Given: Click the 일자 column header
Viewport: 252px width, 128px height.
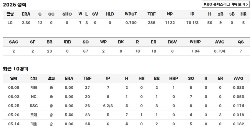Looking at the screenshot, I should click(14, 78).
